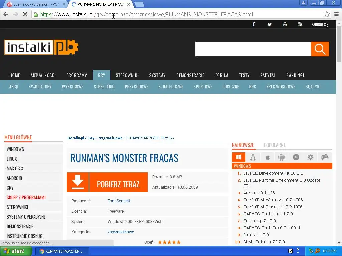Select the Android robot platform icon
This screenshot has width=342, height=256.
(x=282, y=157)
